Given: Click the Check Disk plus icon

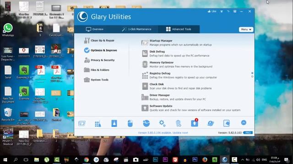Looking at the screenshot, I should (145, 86).
